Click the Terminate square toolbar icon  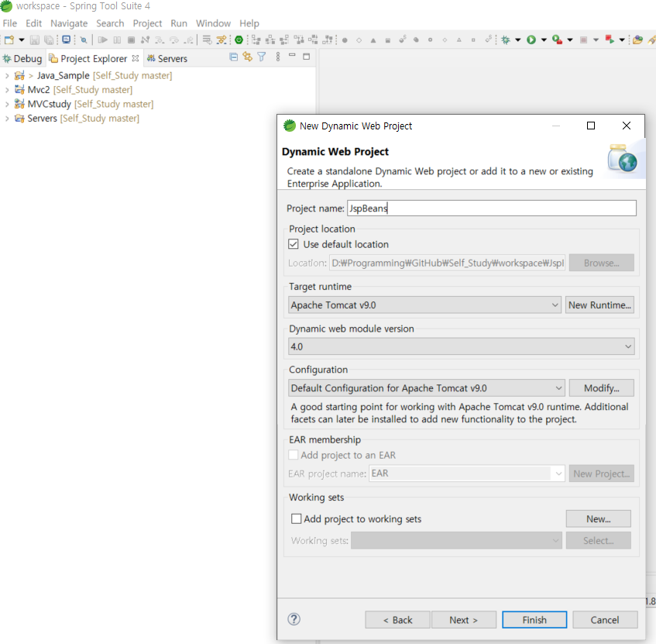coord(131,40)
